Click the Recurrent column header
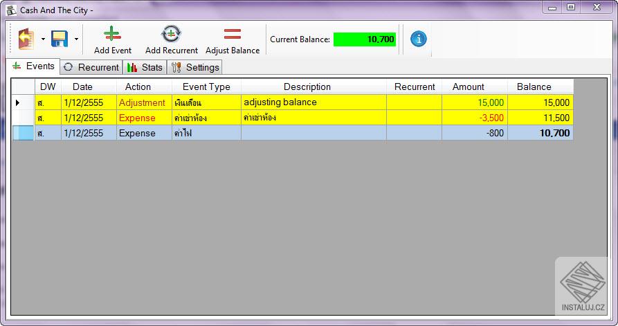 415,87
